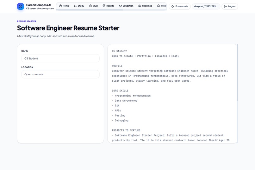Select the Education tab

click(126, 6)
